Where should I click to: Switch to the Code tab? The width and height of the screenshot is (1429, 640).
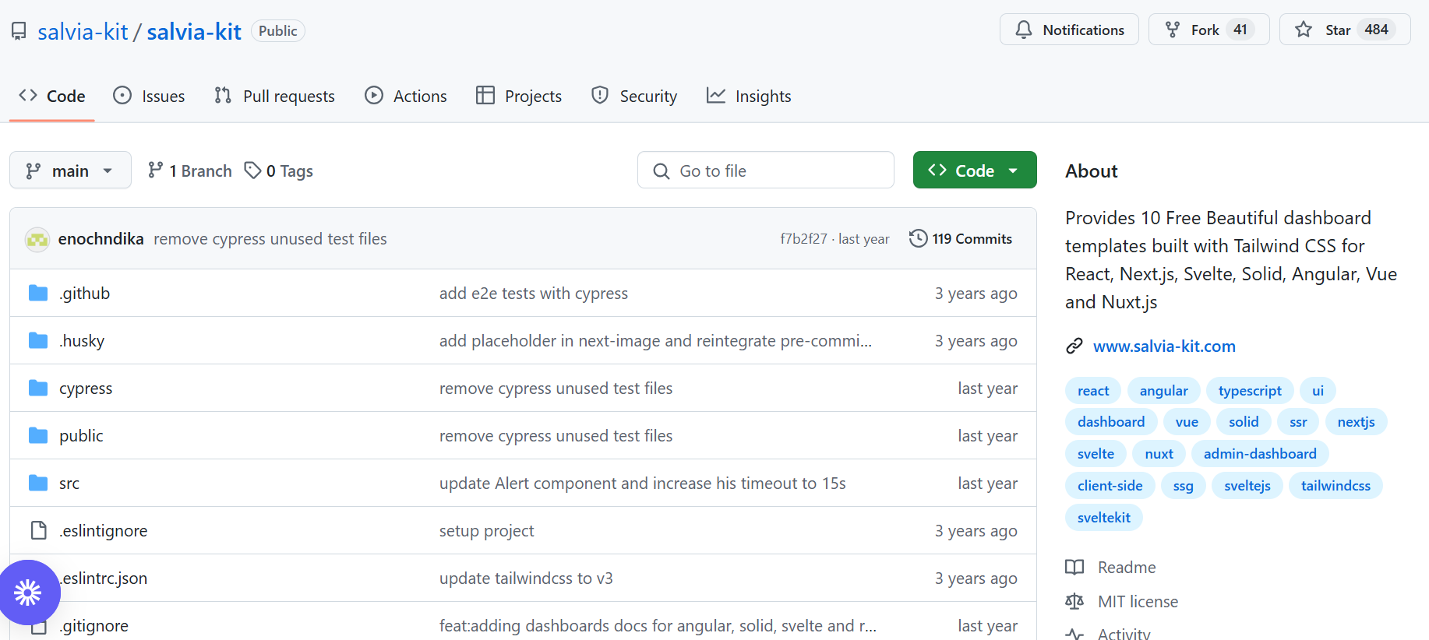click(52, 96)
